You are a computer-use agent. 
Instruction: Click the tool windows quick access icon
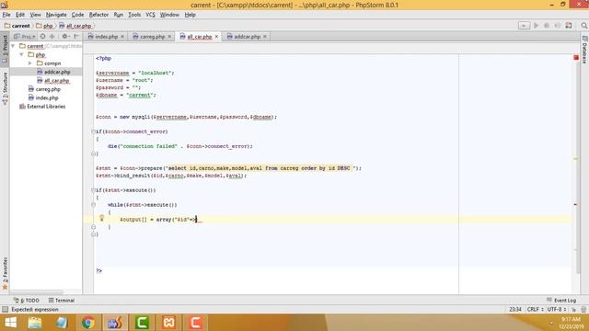click(5, 310)
